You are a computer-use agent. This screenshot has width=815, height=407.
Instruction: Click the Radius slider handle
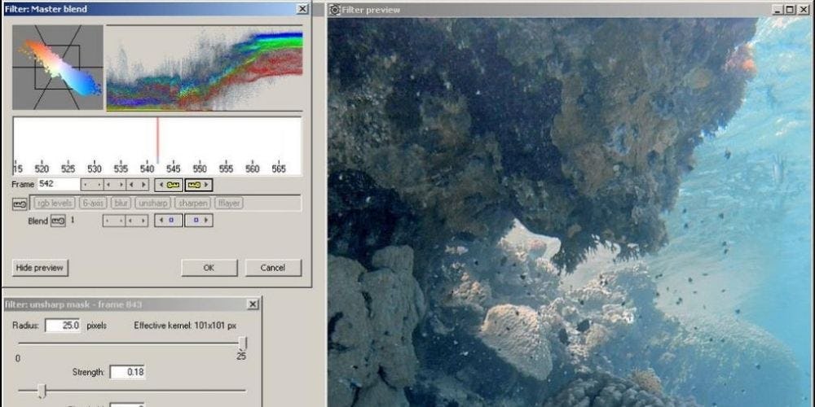(242, 343)
